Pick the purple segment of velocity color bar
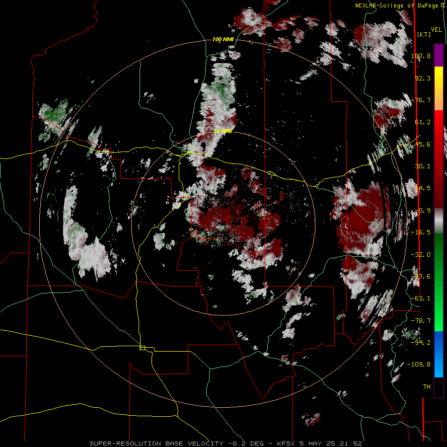 pos(439,55)
